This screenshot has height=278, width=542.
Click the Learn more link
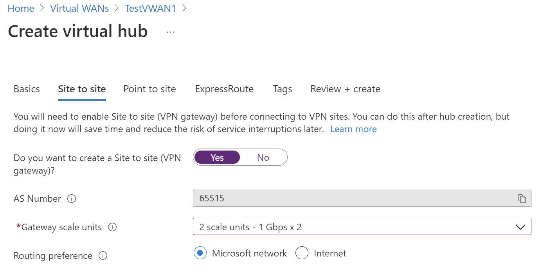point(353,129)
